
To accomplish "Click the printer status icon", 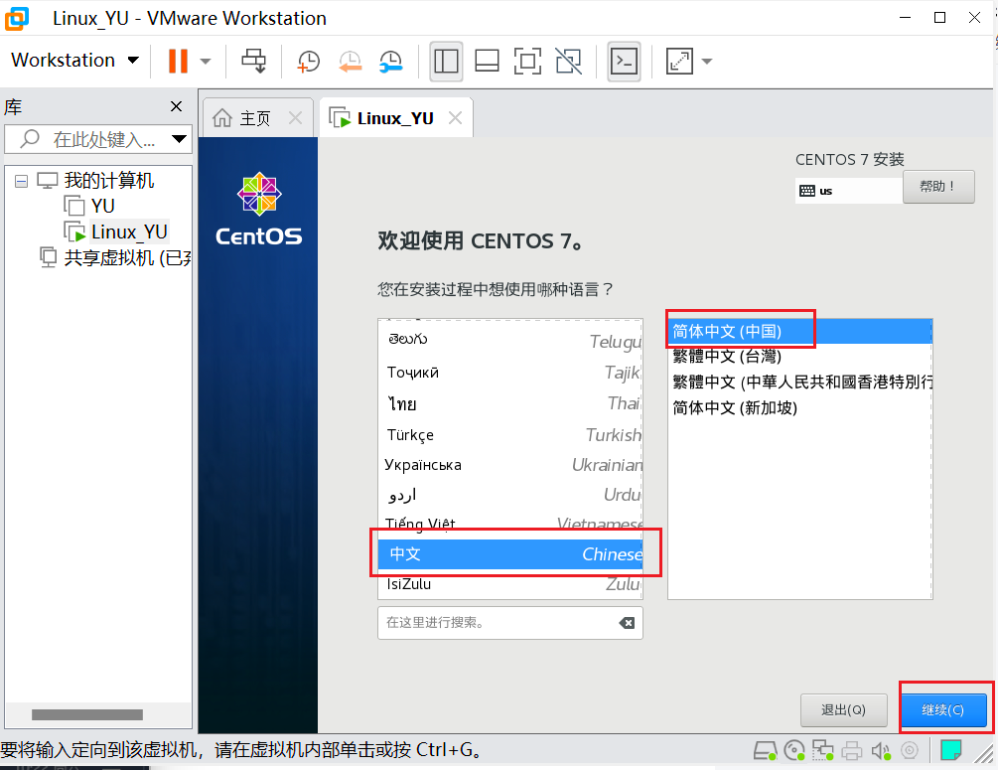I will (x=852, y=751).
